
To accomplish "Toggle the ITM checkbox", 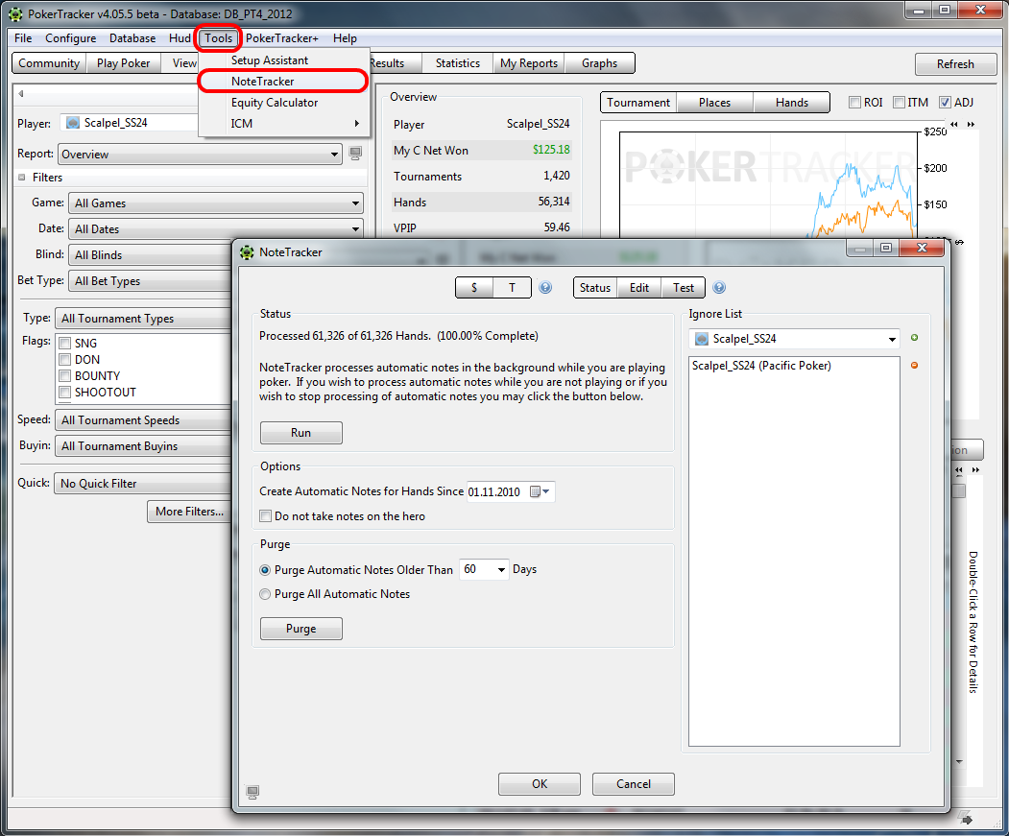I will pos(899,103).
